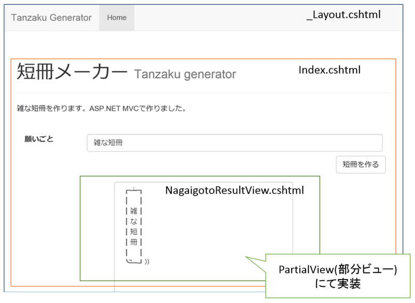Select the Index.cshtml annotation label
The width and height of the screenshot is (415, 303).
pos(329,70)
